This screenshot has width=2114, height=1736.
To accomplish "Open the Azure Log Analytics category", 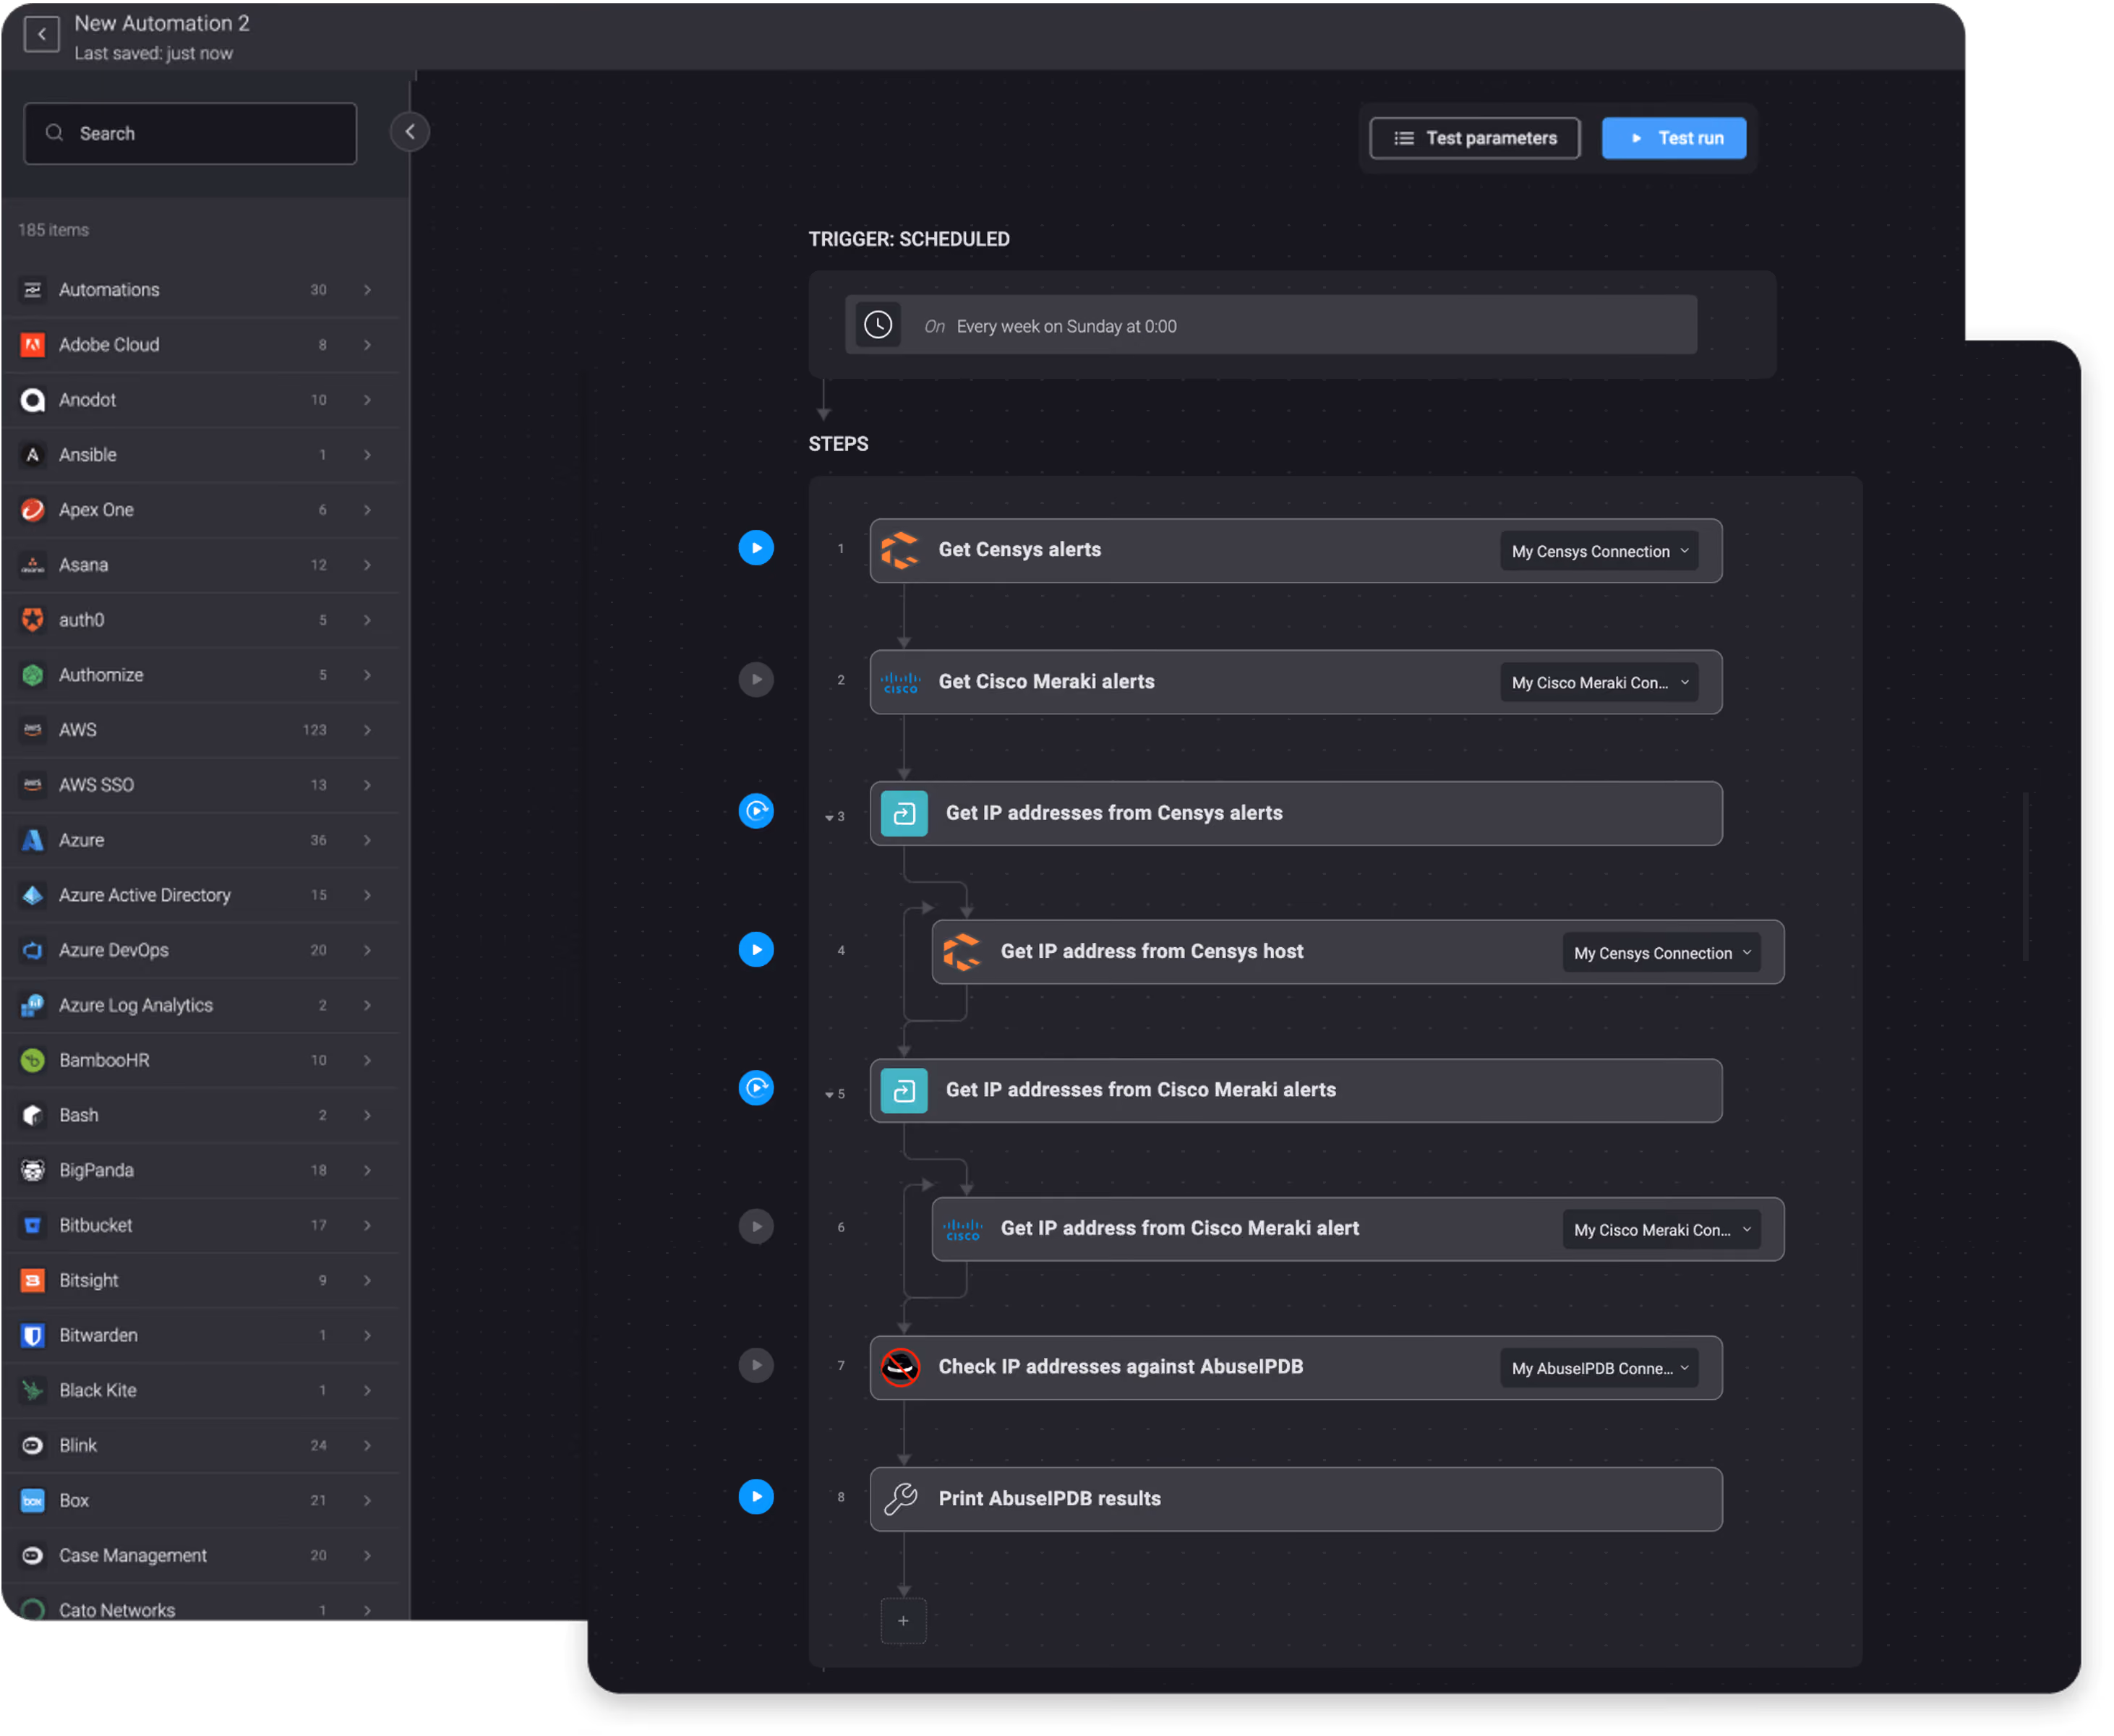I will 200,1005.
